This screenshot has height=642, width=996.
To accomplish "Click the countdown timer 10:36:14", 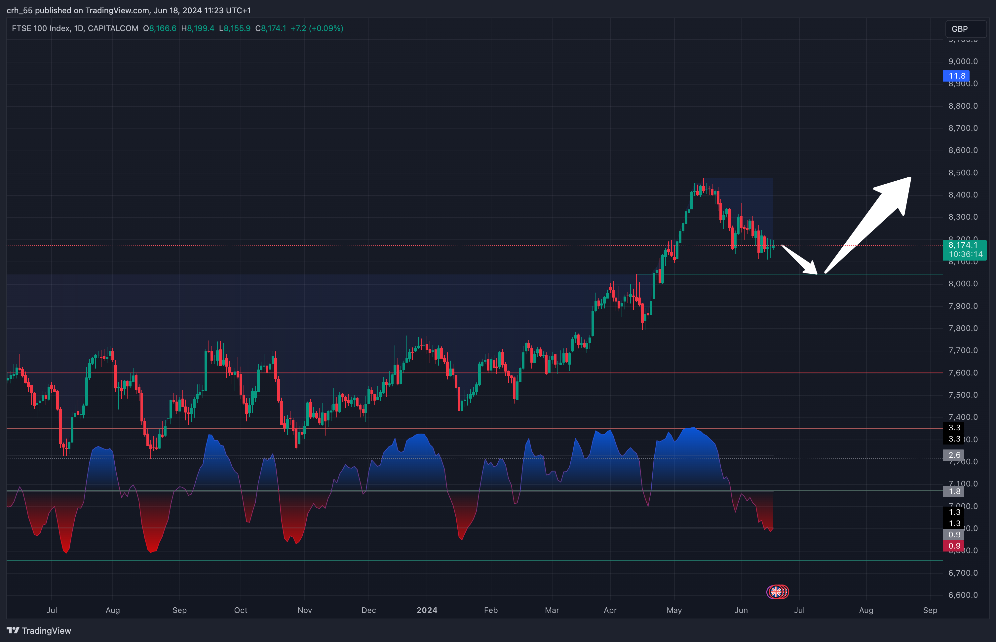I will [966, 254].
